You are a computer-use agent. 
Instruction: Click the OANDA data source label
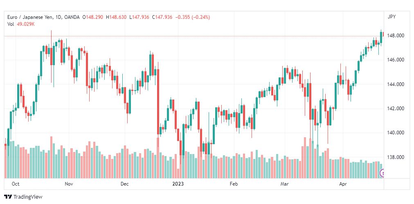[72, 17]
